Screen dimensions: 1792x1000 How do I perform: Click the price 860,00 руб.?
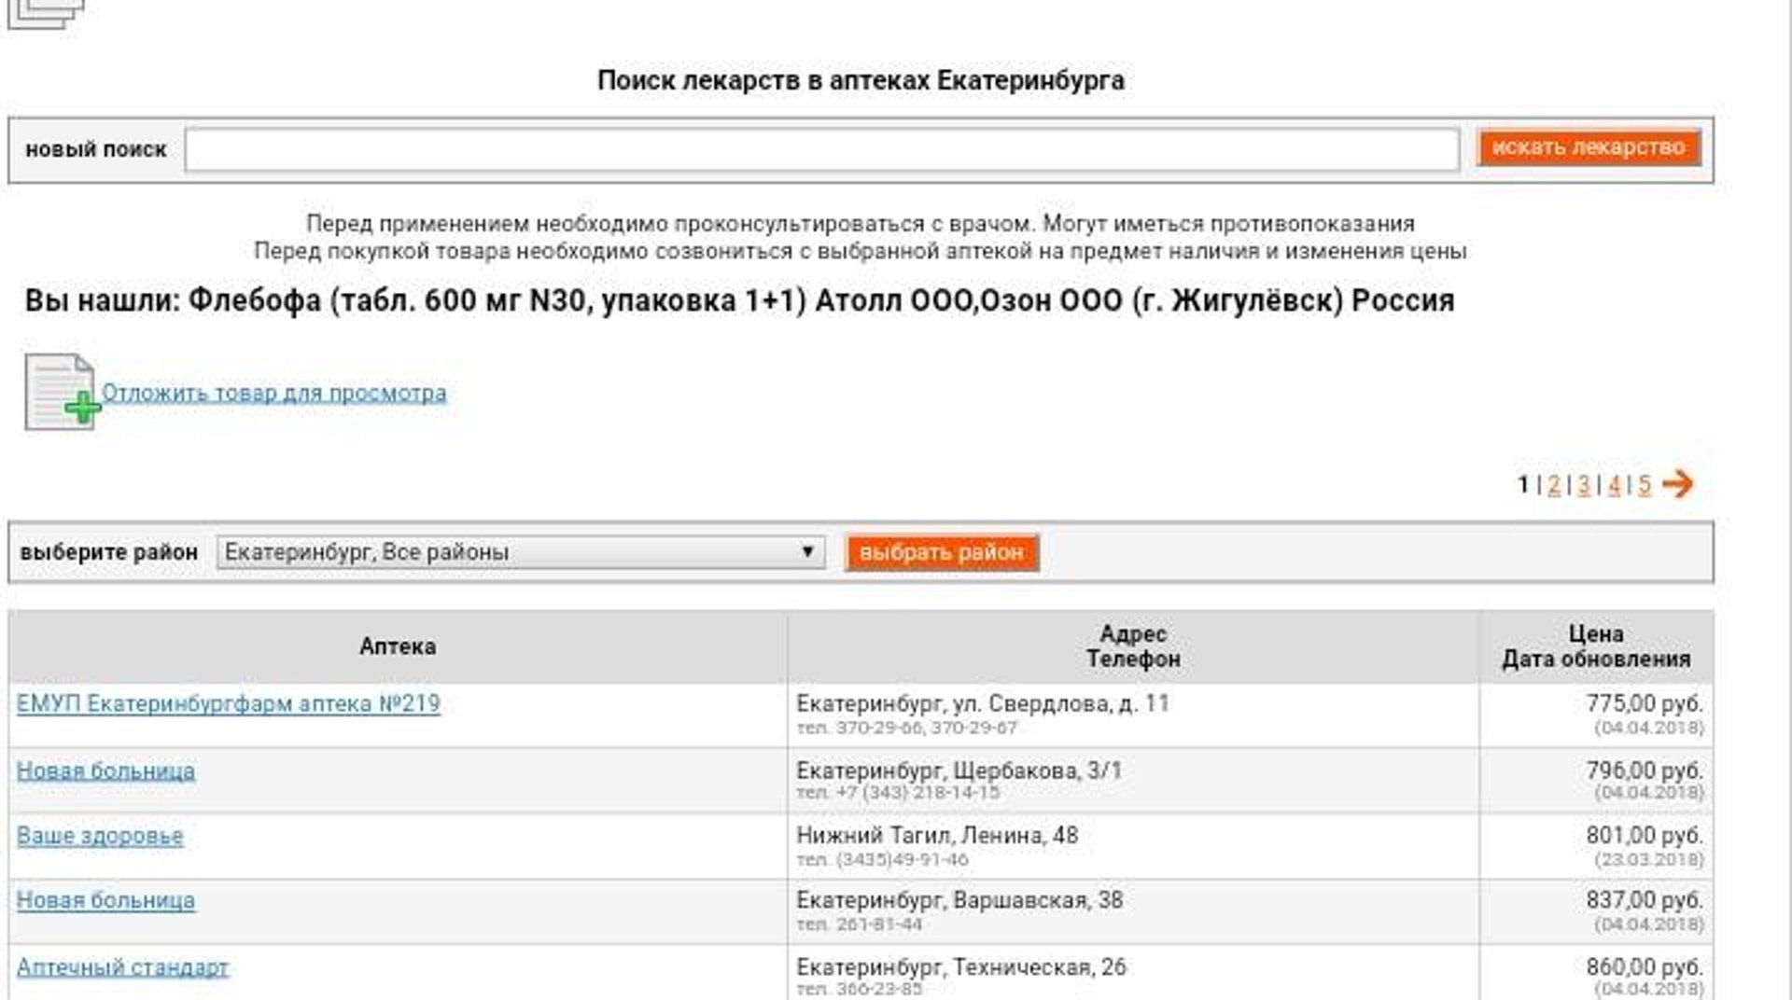pyautogui.click(x=1645, y=967)
